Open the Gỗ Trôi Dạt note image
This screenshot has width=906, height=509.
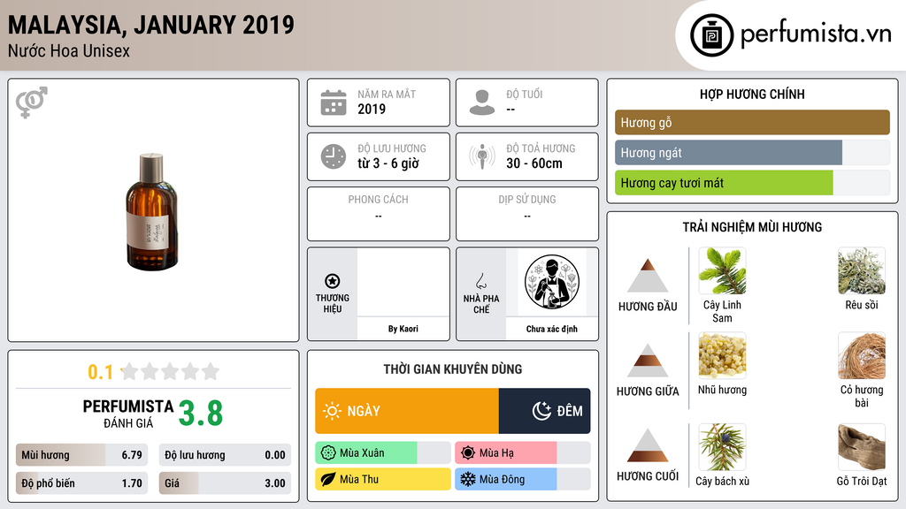(862, 447)
